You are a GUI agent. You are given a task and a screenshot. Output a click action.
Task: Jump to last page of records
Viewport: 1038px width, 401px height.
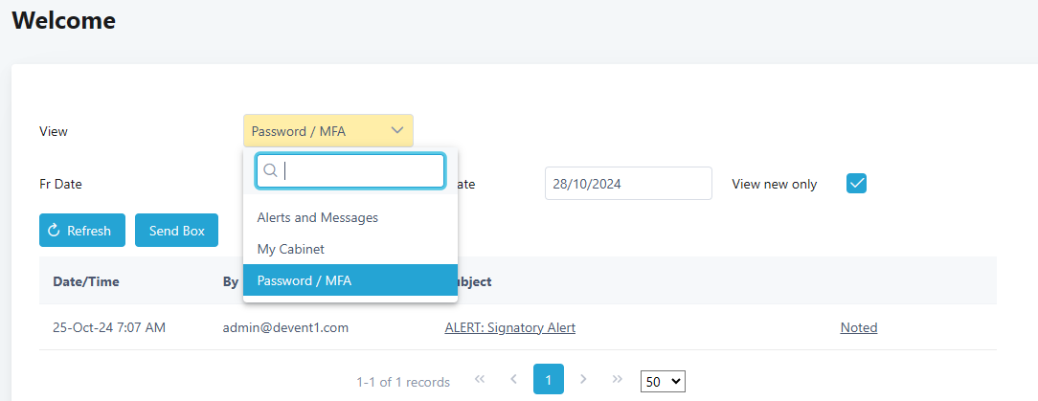point(617,380)
